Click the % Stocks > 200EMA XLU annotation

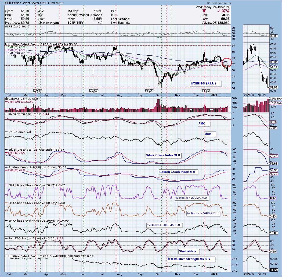pyautogui.click(x=164, y=225)
